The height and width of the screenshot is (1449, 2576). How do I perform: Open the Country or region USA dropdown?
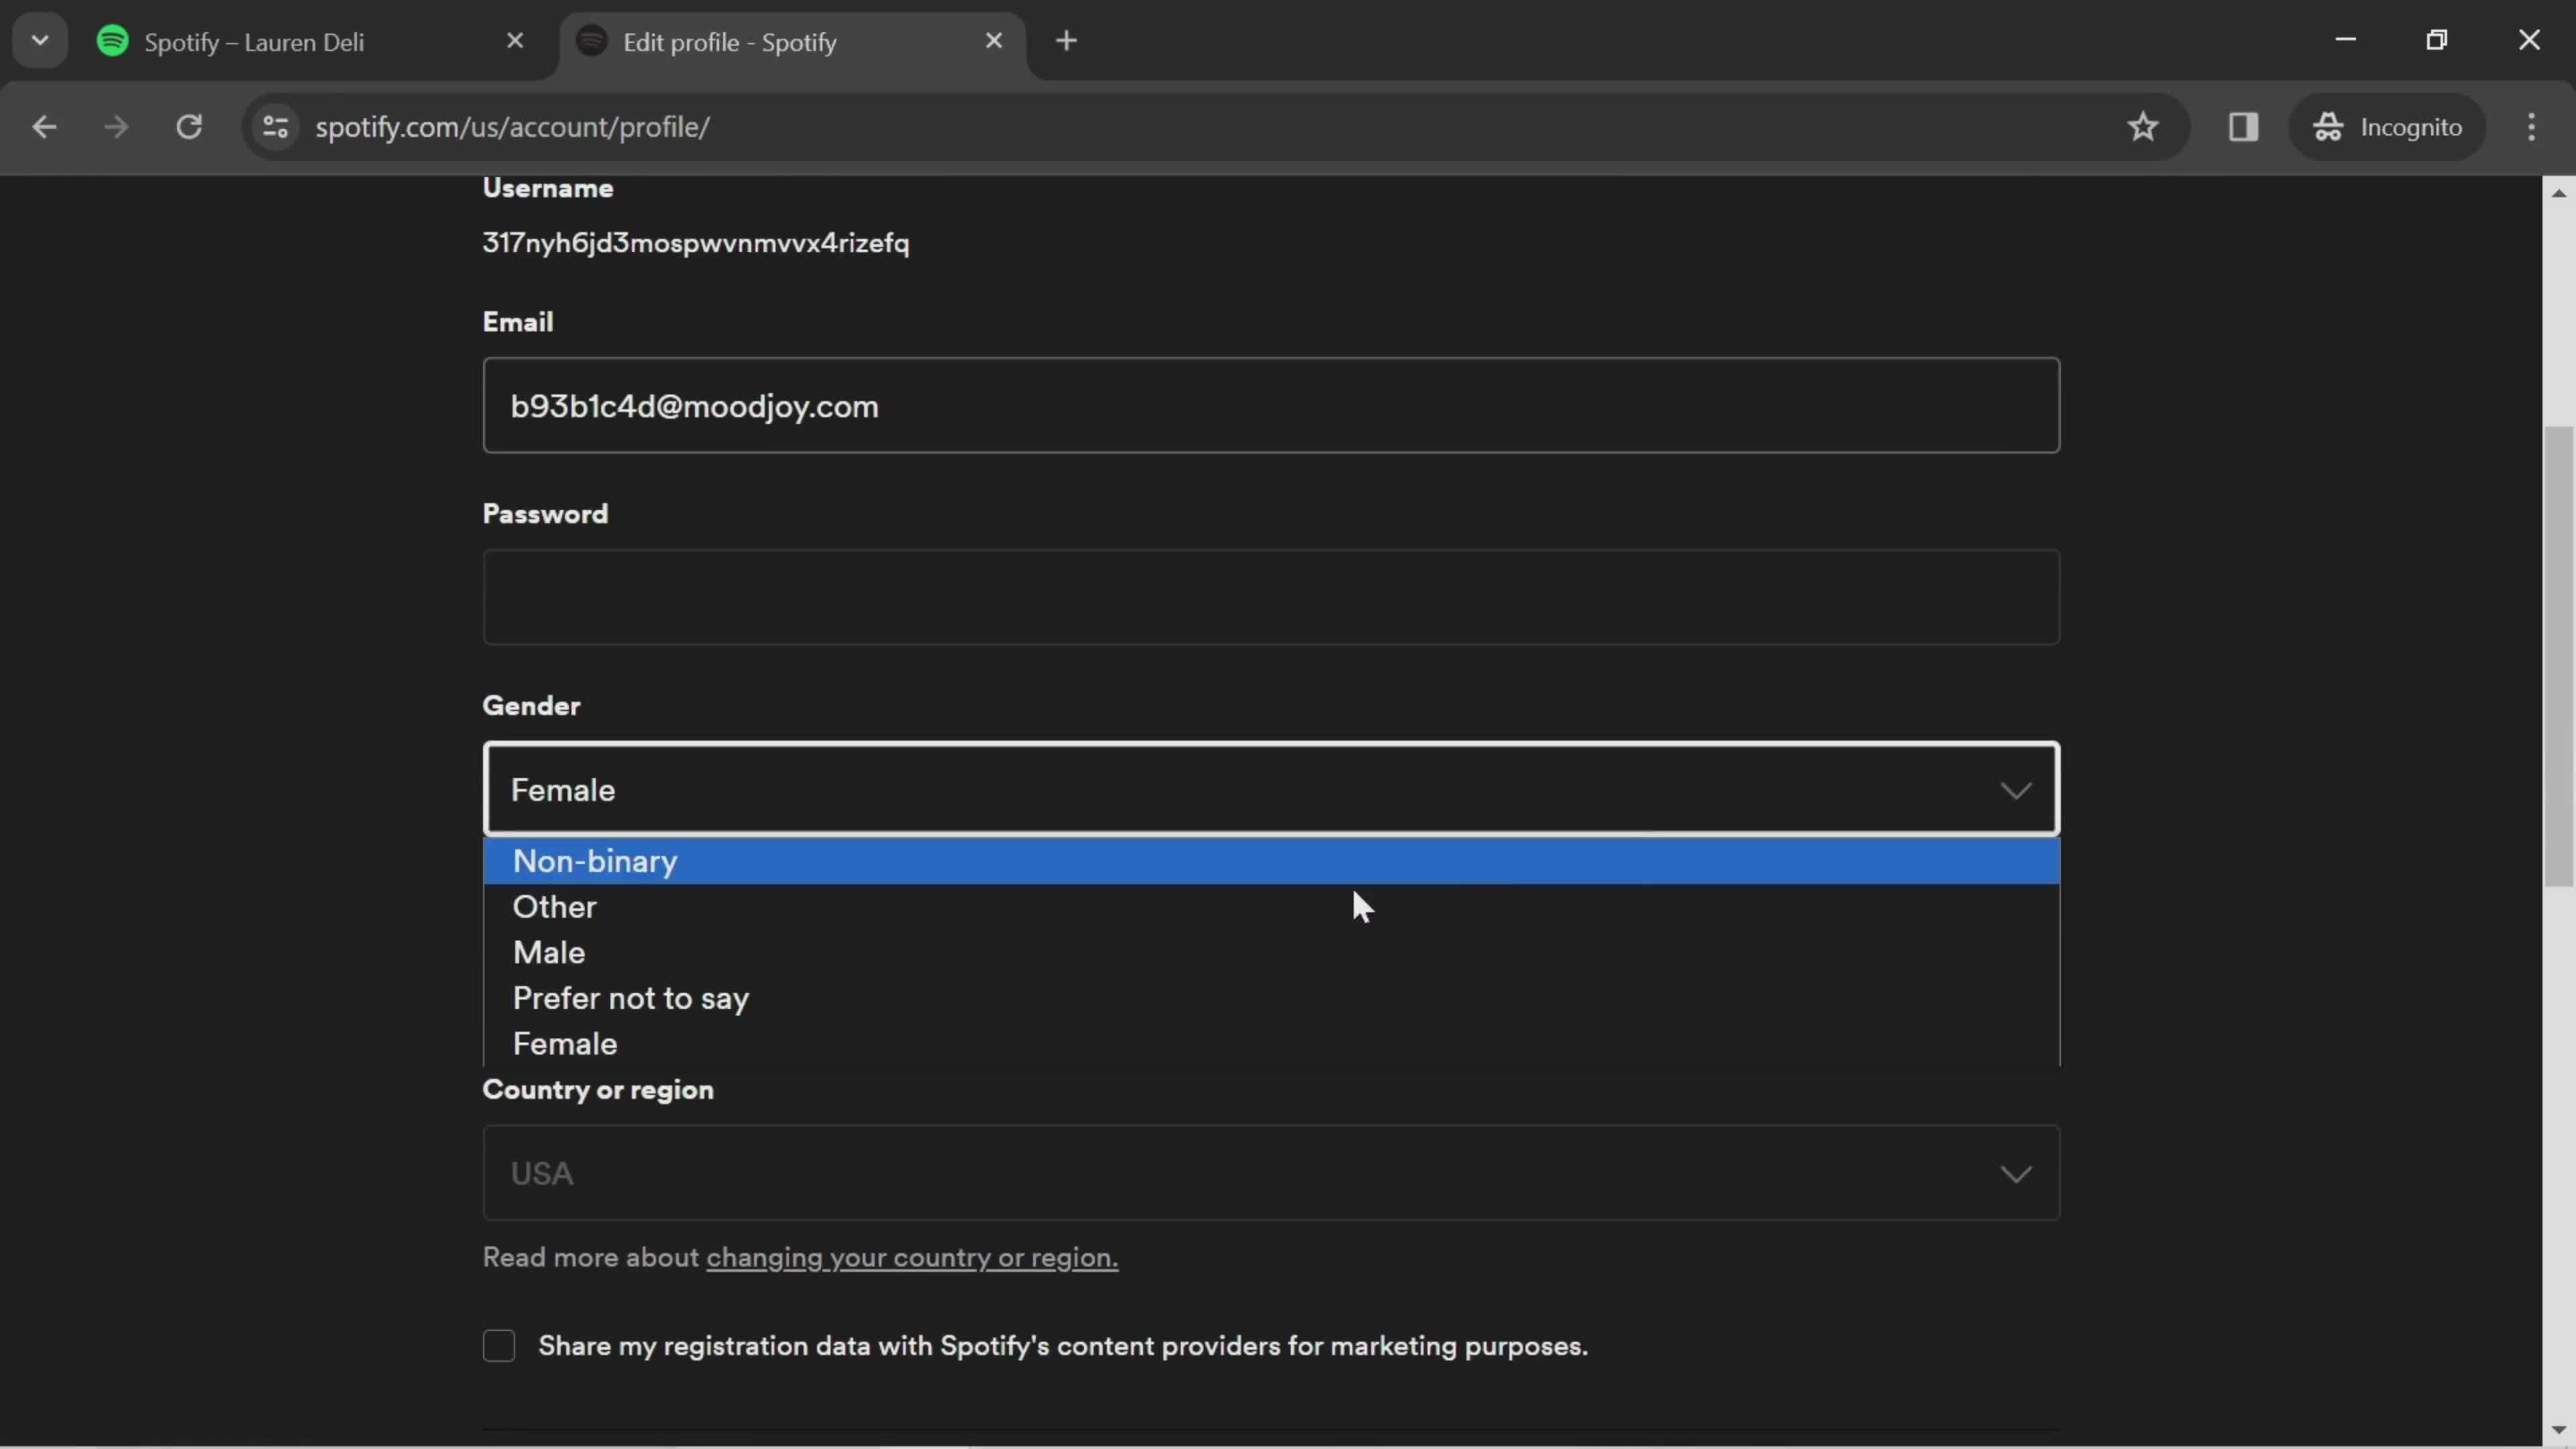point(1271,1174)
